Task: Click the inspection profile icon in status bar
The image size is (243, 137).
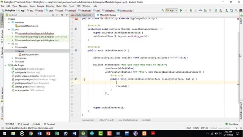Action: pos(241,128)
